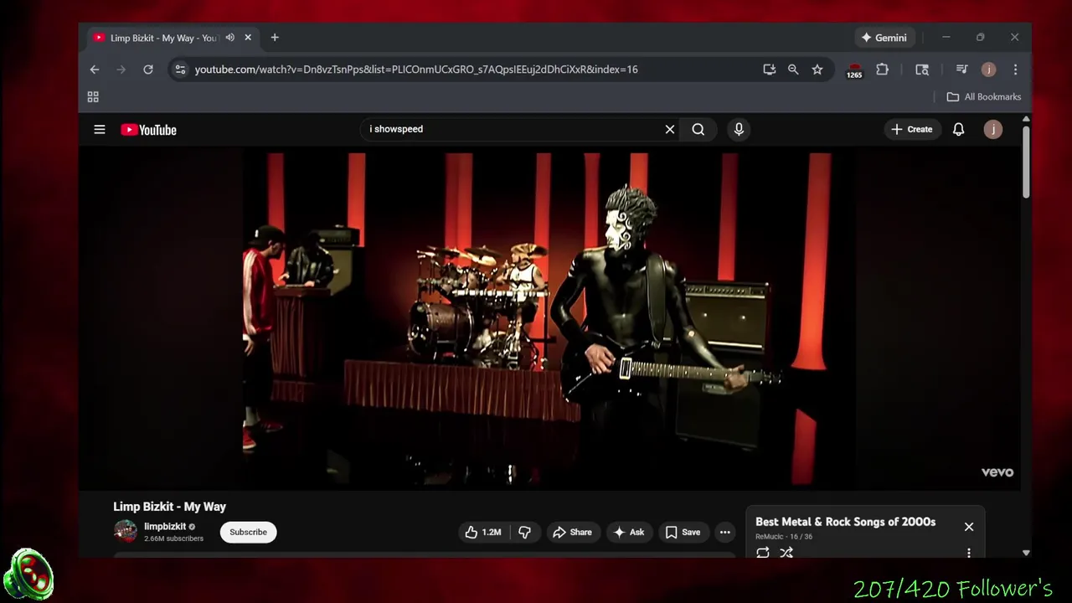Close the Limp Bizkit - My Way tab
Image resolution: width=1072 pixels, height=603 pixels.
click(248, 38)
